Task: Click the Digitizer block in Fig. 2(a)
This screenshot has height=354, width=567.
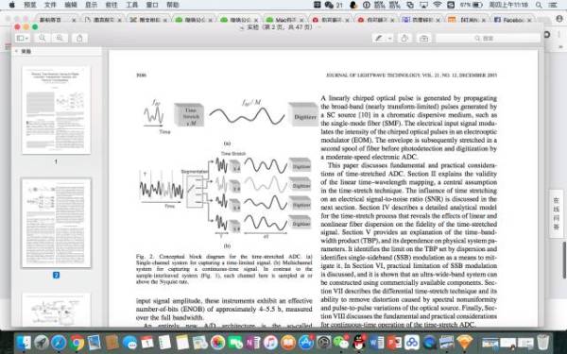Action: [x=303, y=115]
